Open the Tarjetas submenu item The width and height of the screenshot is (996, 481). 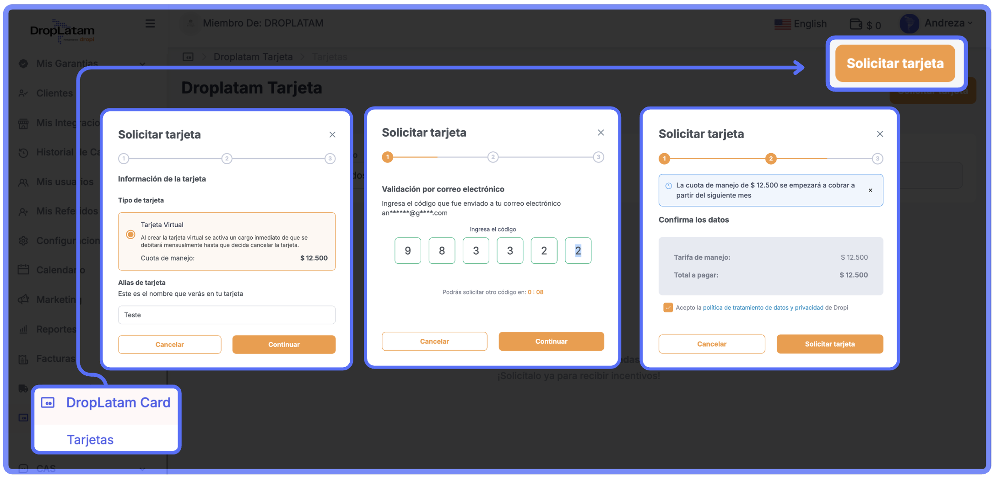coord(90,439)
